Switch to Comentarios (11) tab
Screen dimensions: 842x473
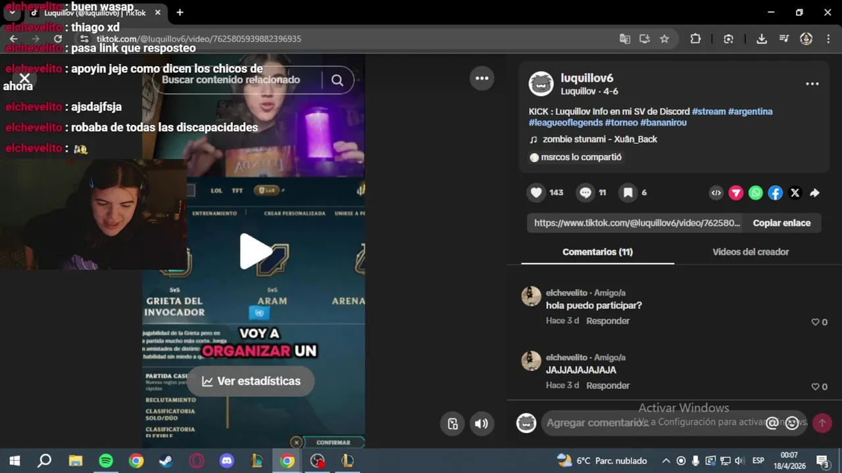click(x=597, y=252)
